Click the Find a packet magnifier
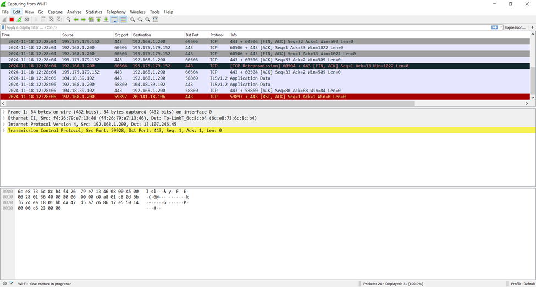 68,19
